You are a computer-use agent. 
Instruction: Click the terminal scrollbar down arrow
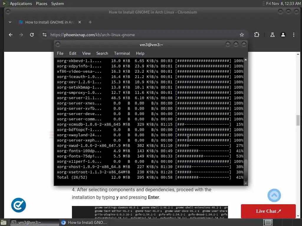click(246, 184)
